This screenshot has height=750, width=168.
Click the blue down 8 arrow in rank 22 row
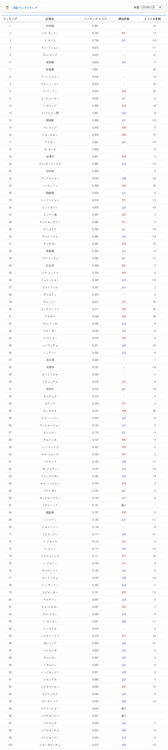click(x=124, y=178)
